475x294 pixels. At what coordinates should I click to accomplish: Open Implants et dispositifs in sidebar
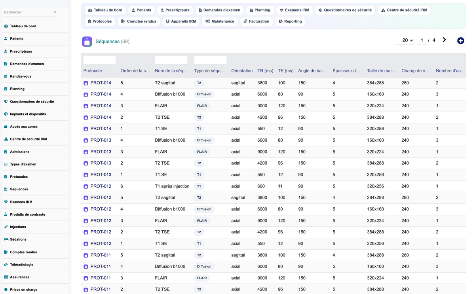pos(28,114)
